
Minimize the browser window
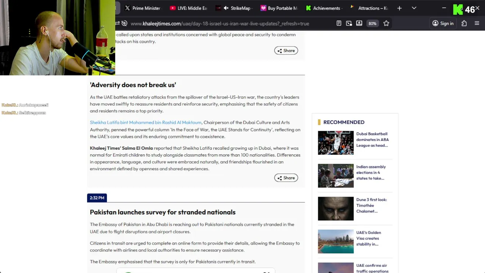pos(444,8)
